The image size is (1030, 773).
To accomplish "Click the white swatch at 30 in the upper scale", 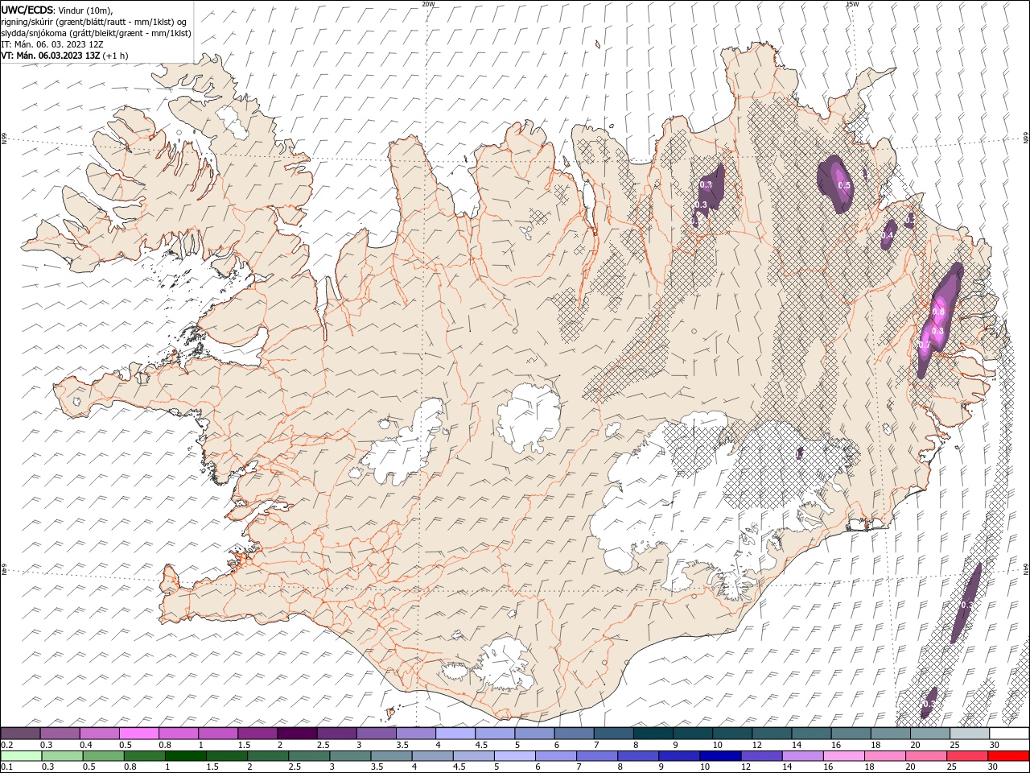I will (1009, 734).
